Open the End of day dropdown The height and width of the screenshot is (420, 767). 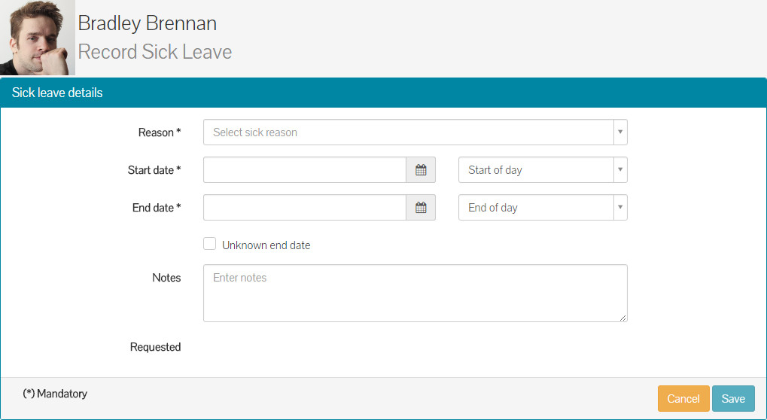click(x=543, y=208)
